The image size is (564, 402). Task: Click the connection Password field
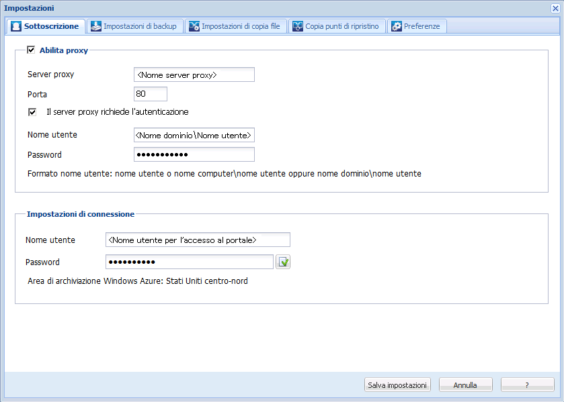190,262
